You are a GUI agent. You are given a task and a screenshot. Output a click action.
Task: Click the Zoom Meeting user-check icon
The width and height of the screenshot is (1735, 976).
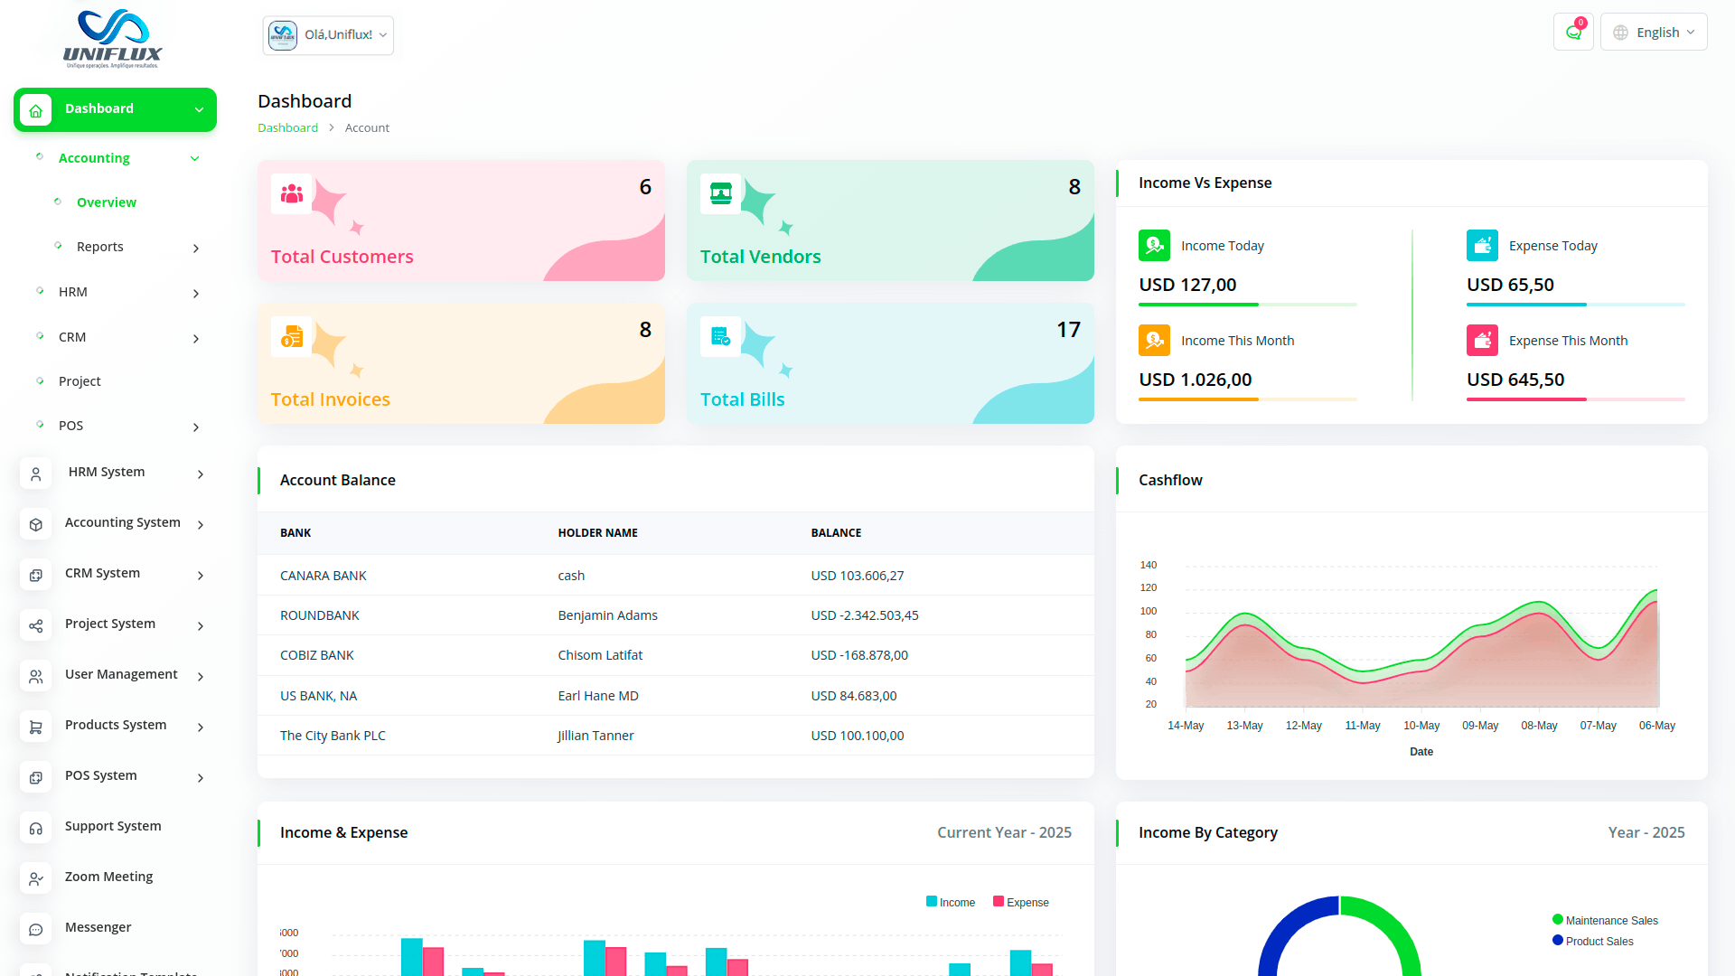point(36,878)
